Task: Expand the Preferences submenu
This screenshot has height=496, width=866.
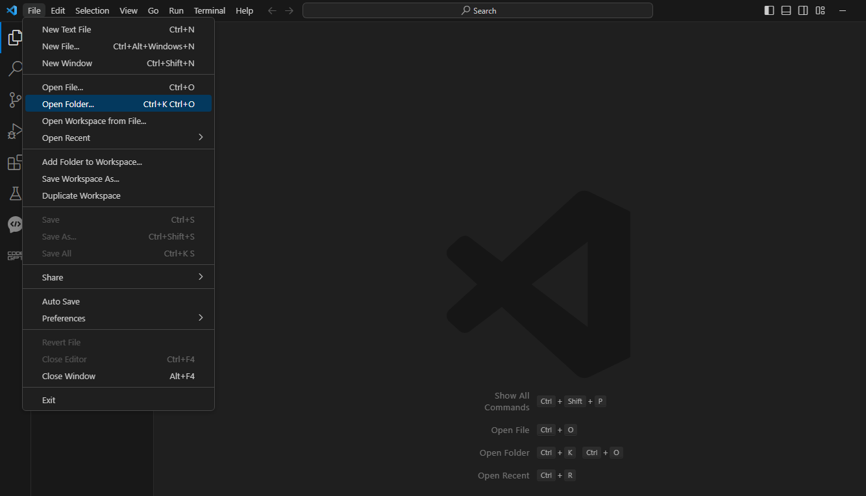Action: [x=118, y=318]
